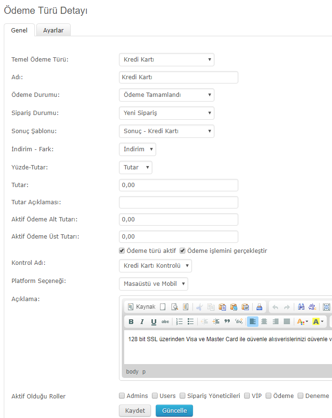Check the Deneme role checkbox

[x=300, y=396]
